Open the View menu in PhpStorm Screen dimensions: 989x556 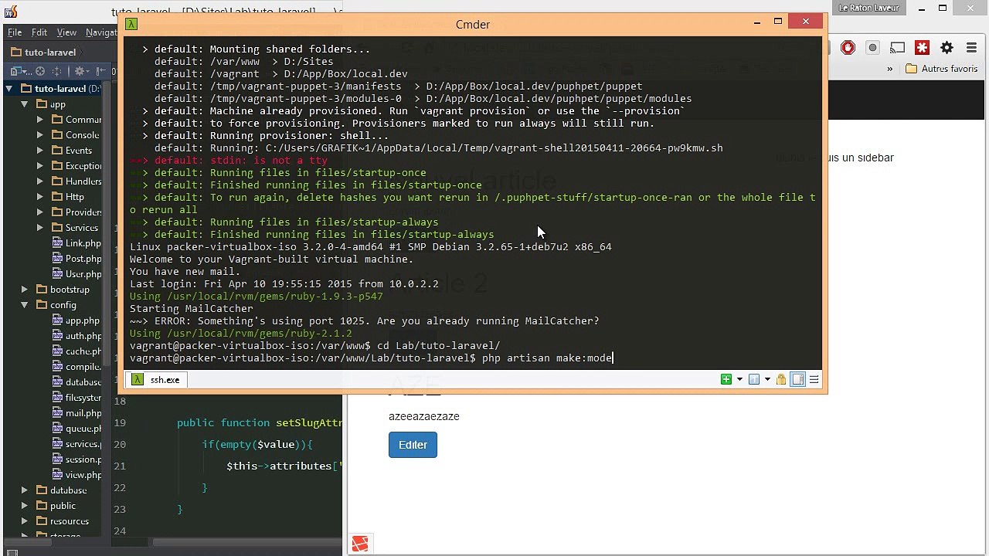click(x=66, y=32)
